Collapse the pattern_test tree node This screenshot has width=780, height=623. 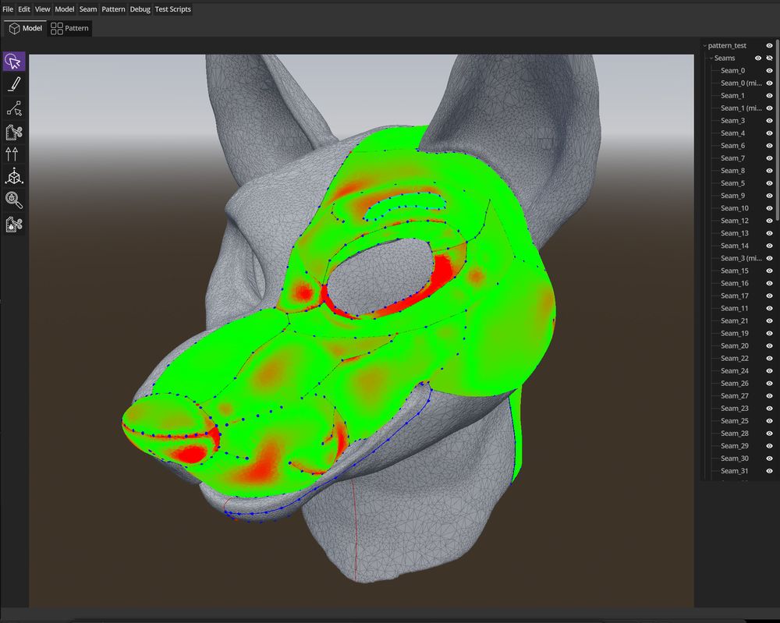pos(705,46)
